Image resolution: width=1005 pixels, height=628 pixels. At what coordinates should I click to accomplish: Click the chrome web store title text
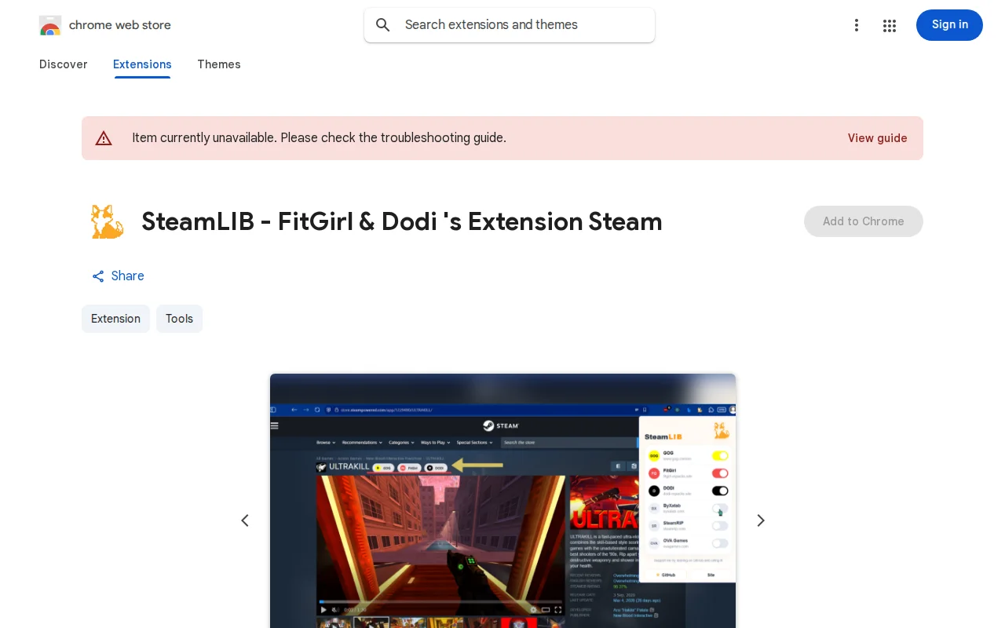tap(120, 25)
